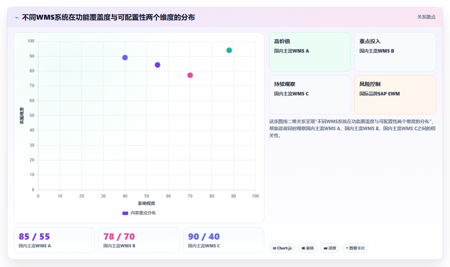Click 国内主流WMS C in 持续观察 card
This screenshot has width=450, height=267.
pos(291,94)
